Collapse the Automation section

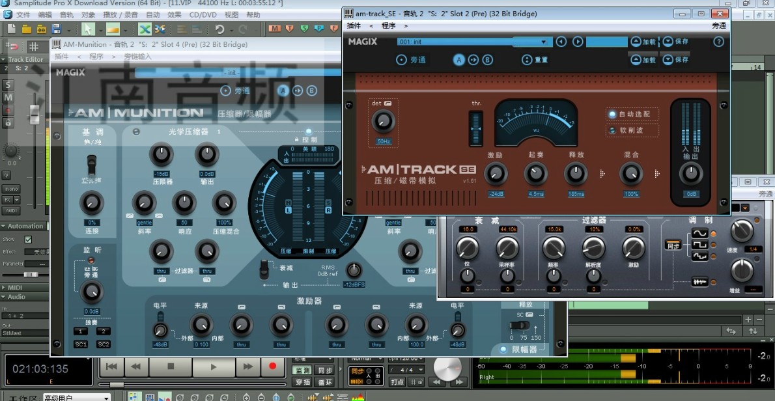[5, 226]
